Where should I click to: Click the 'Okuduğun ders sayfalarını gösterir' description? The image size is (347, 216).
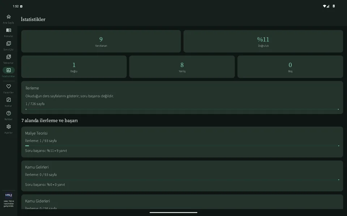[69, 96]
